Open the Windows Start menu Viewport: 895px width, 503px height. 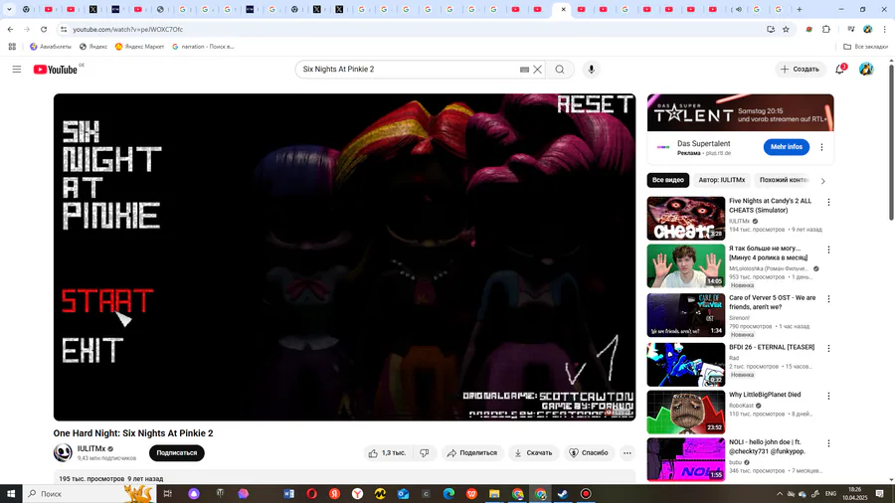click(x=11, y=494)
